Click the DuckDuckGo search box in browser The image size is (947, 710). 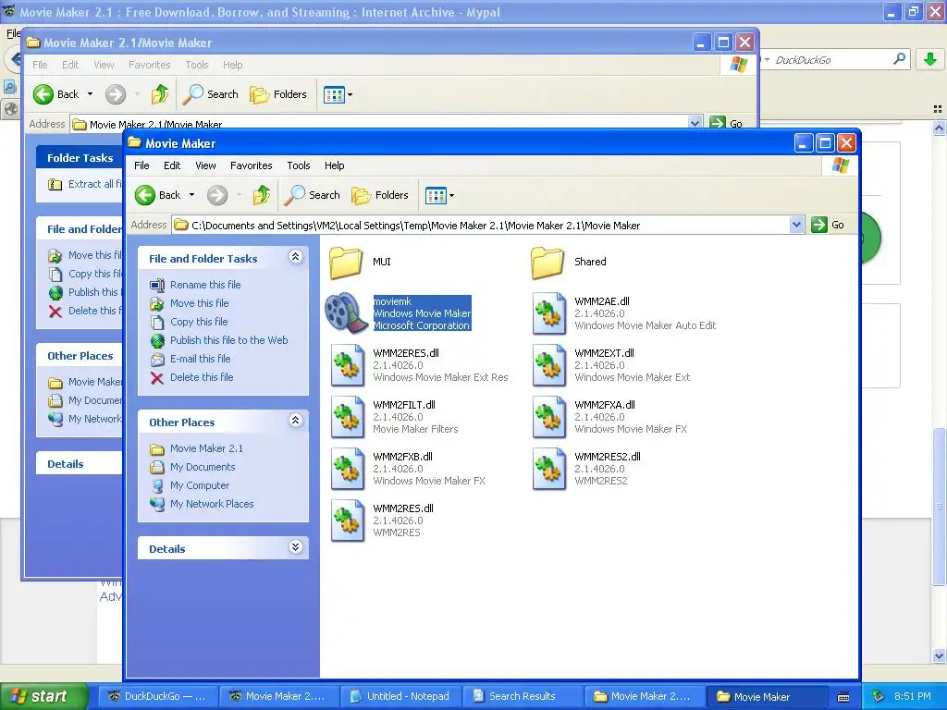click(831, 60)
